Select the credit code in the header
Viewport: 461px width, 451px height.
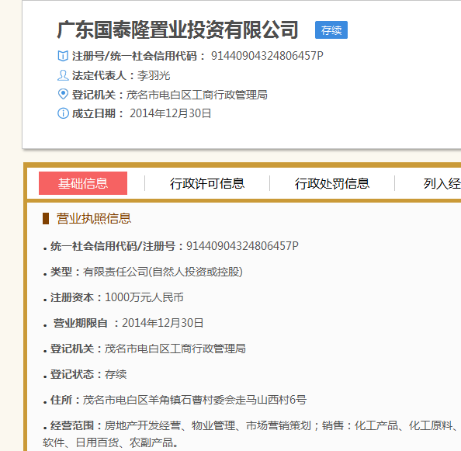pos(267,56)
